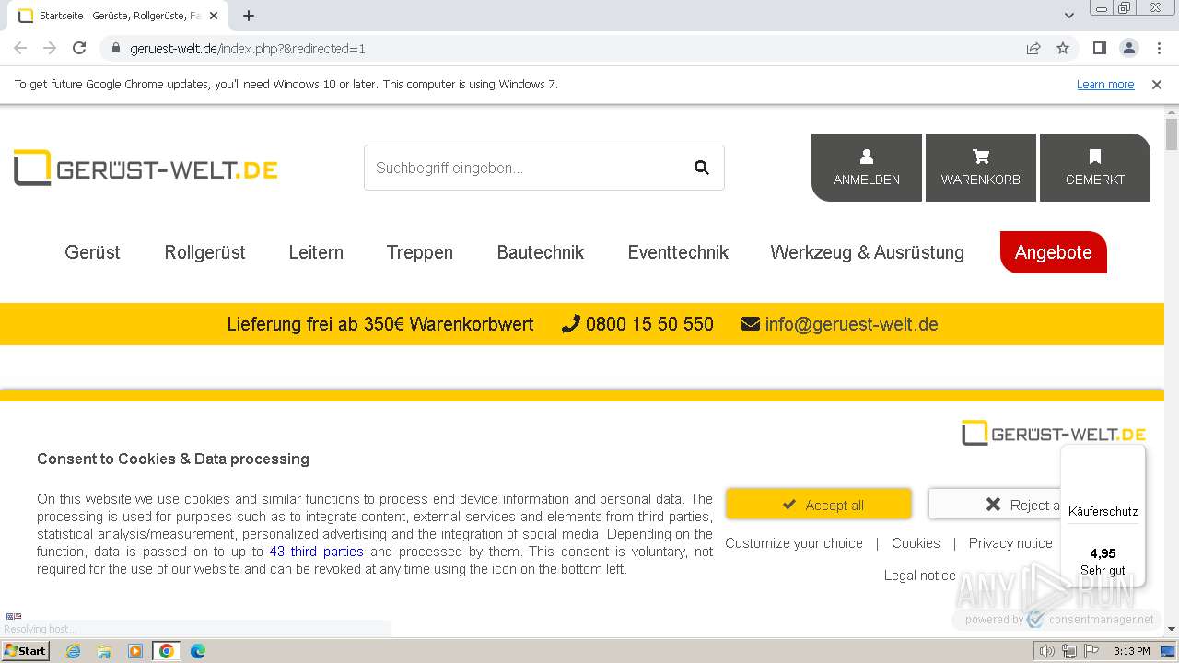Click the taskbar clock
Viewport: 1179px width, 663px height.
[x=1132, y=651]
